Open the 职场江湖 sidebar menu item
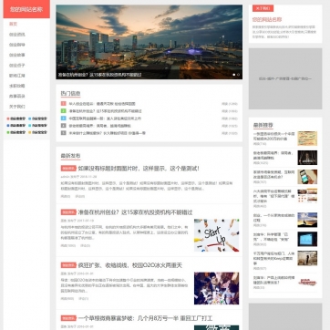This screenshot has height=330, width=330. [17, 76]
